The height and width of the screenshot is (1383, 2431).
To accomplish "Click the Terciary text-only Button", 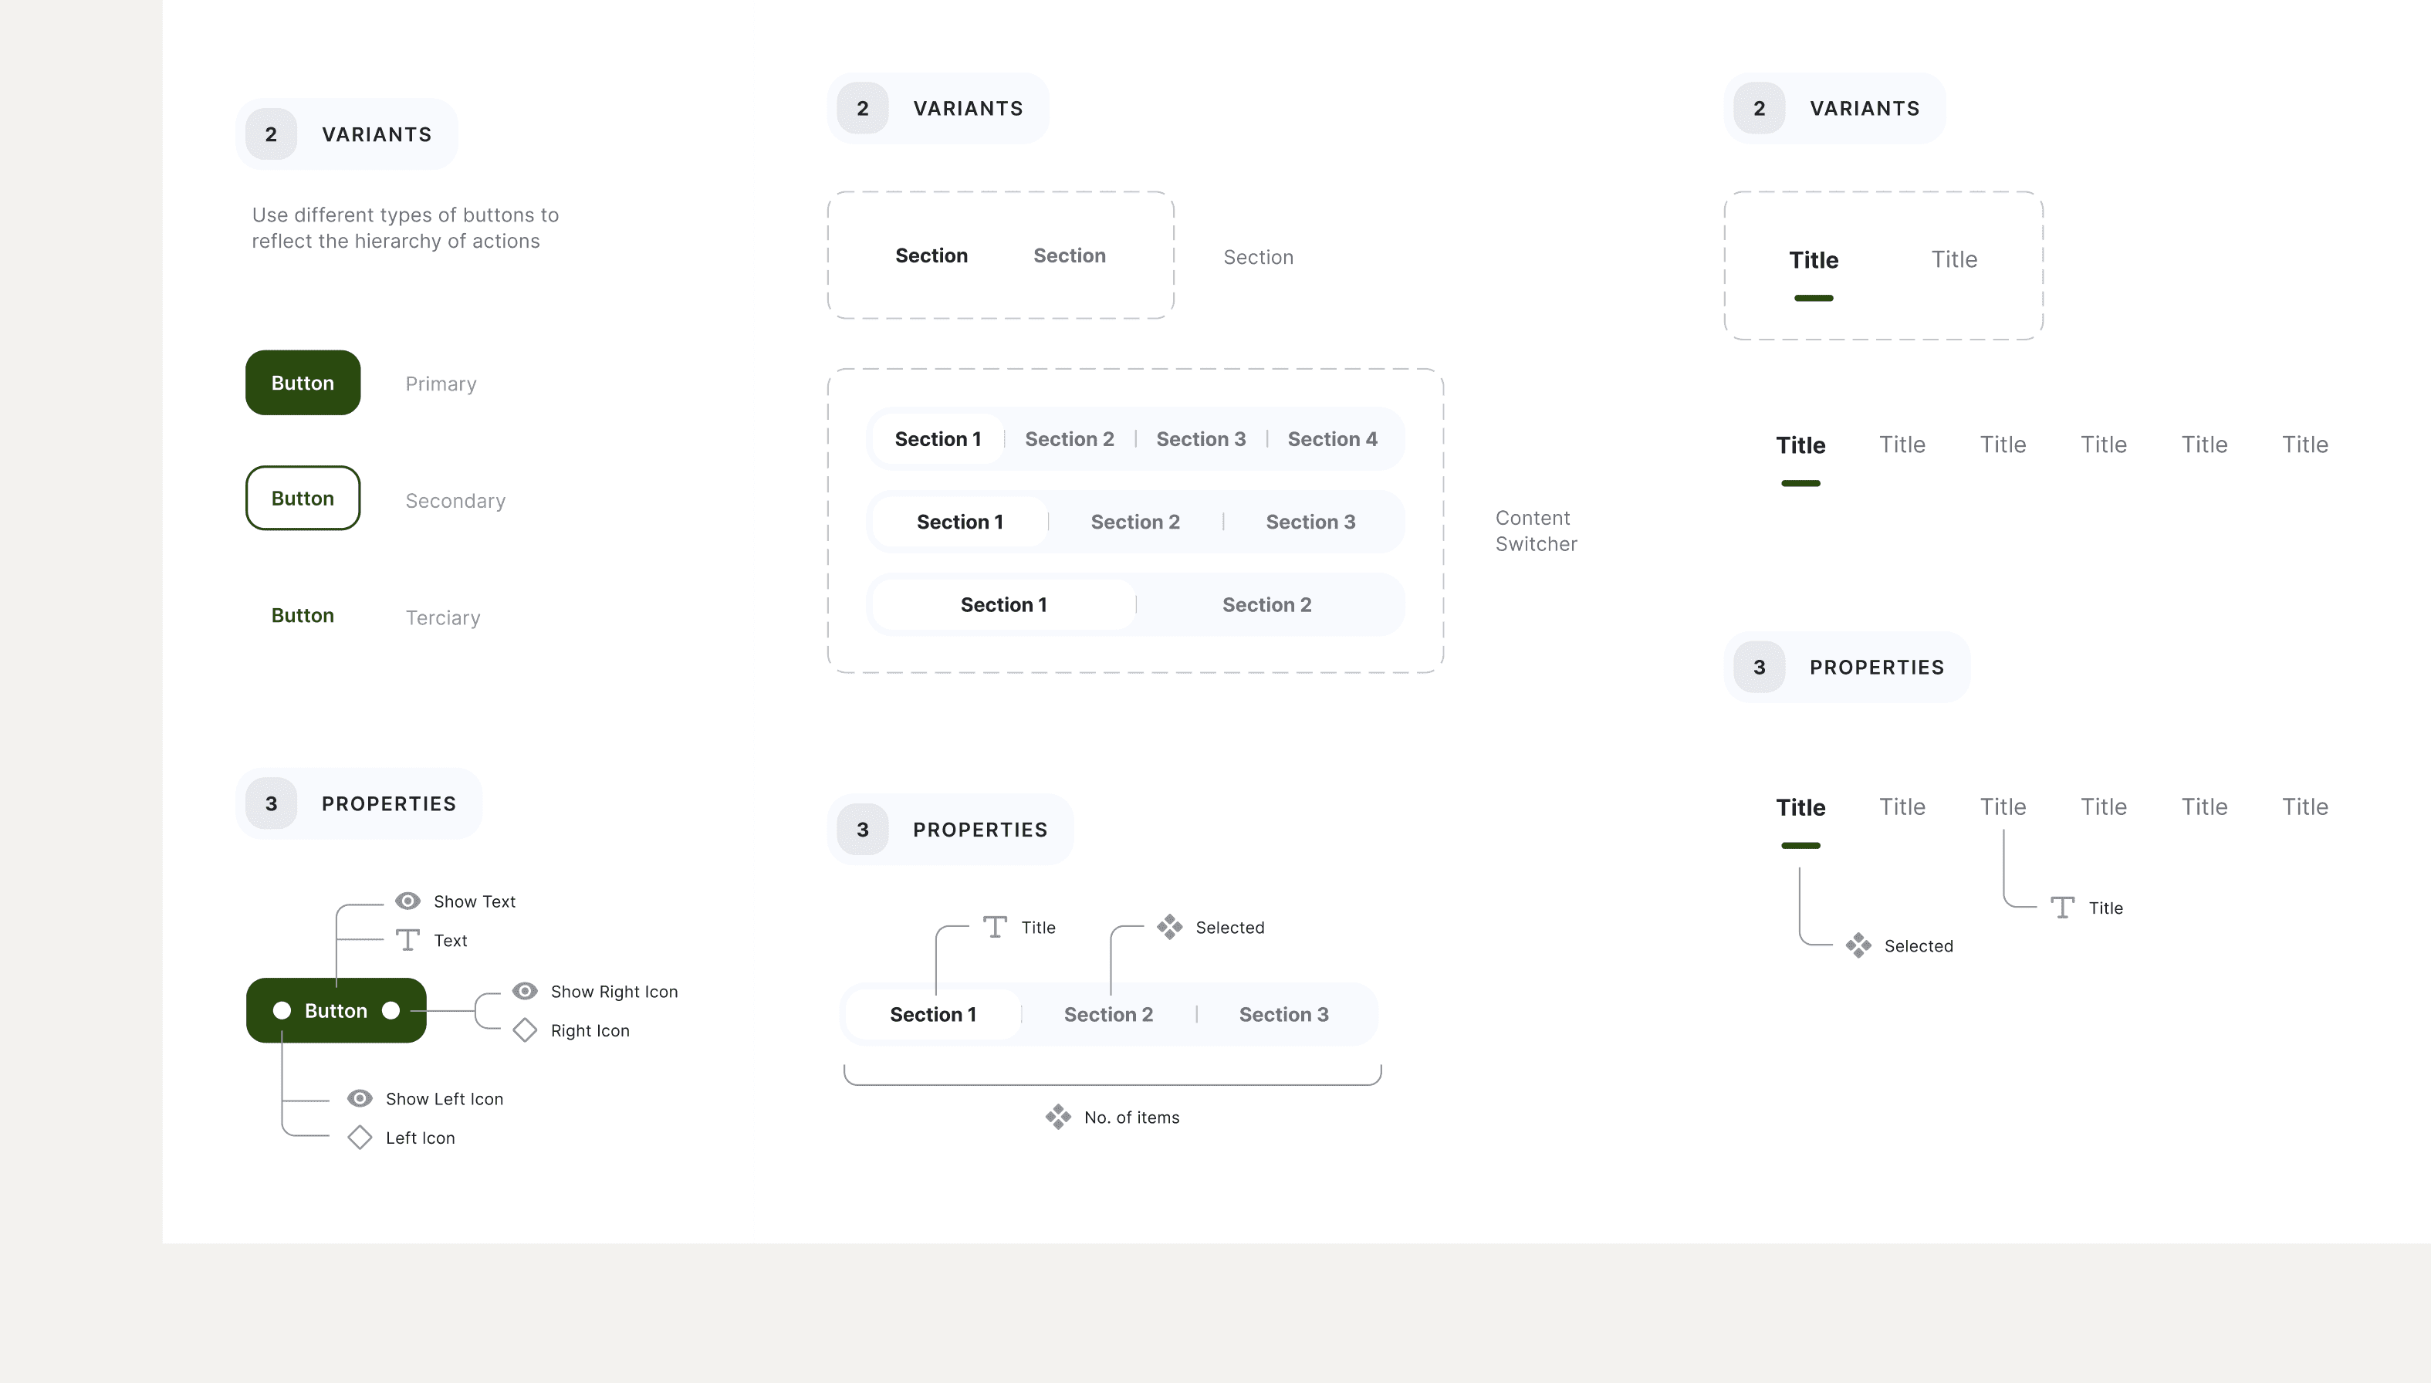I will [x=302, y=614].
